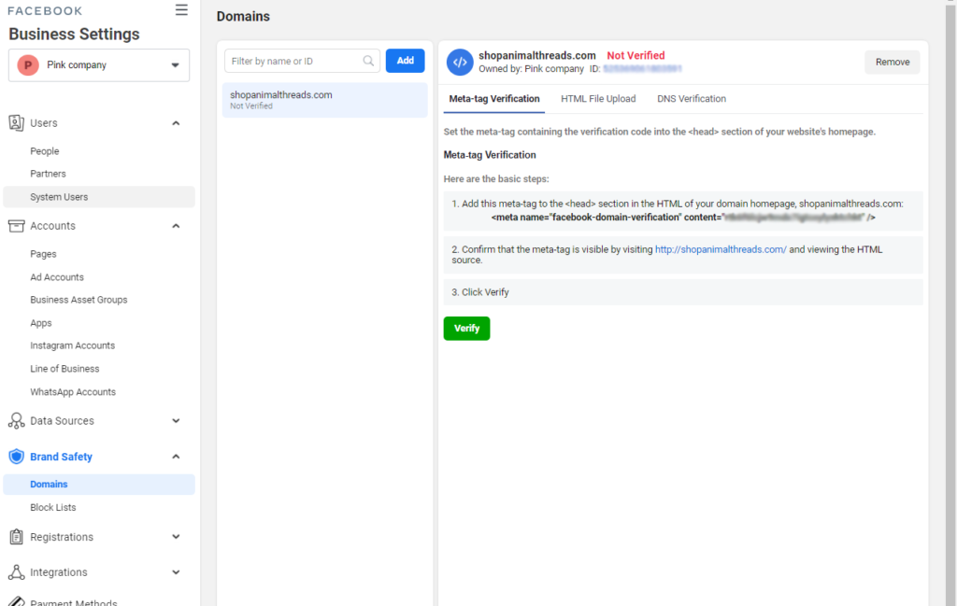
Task: Open the shopanimalthreads.com homepage link
Action: point(721,249)
